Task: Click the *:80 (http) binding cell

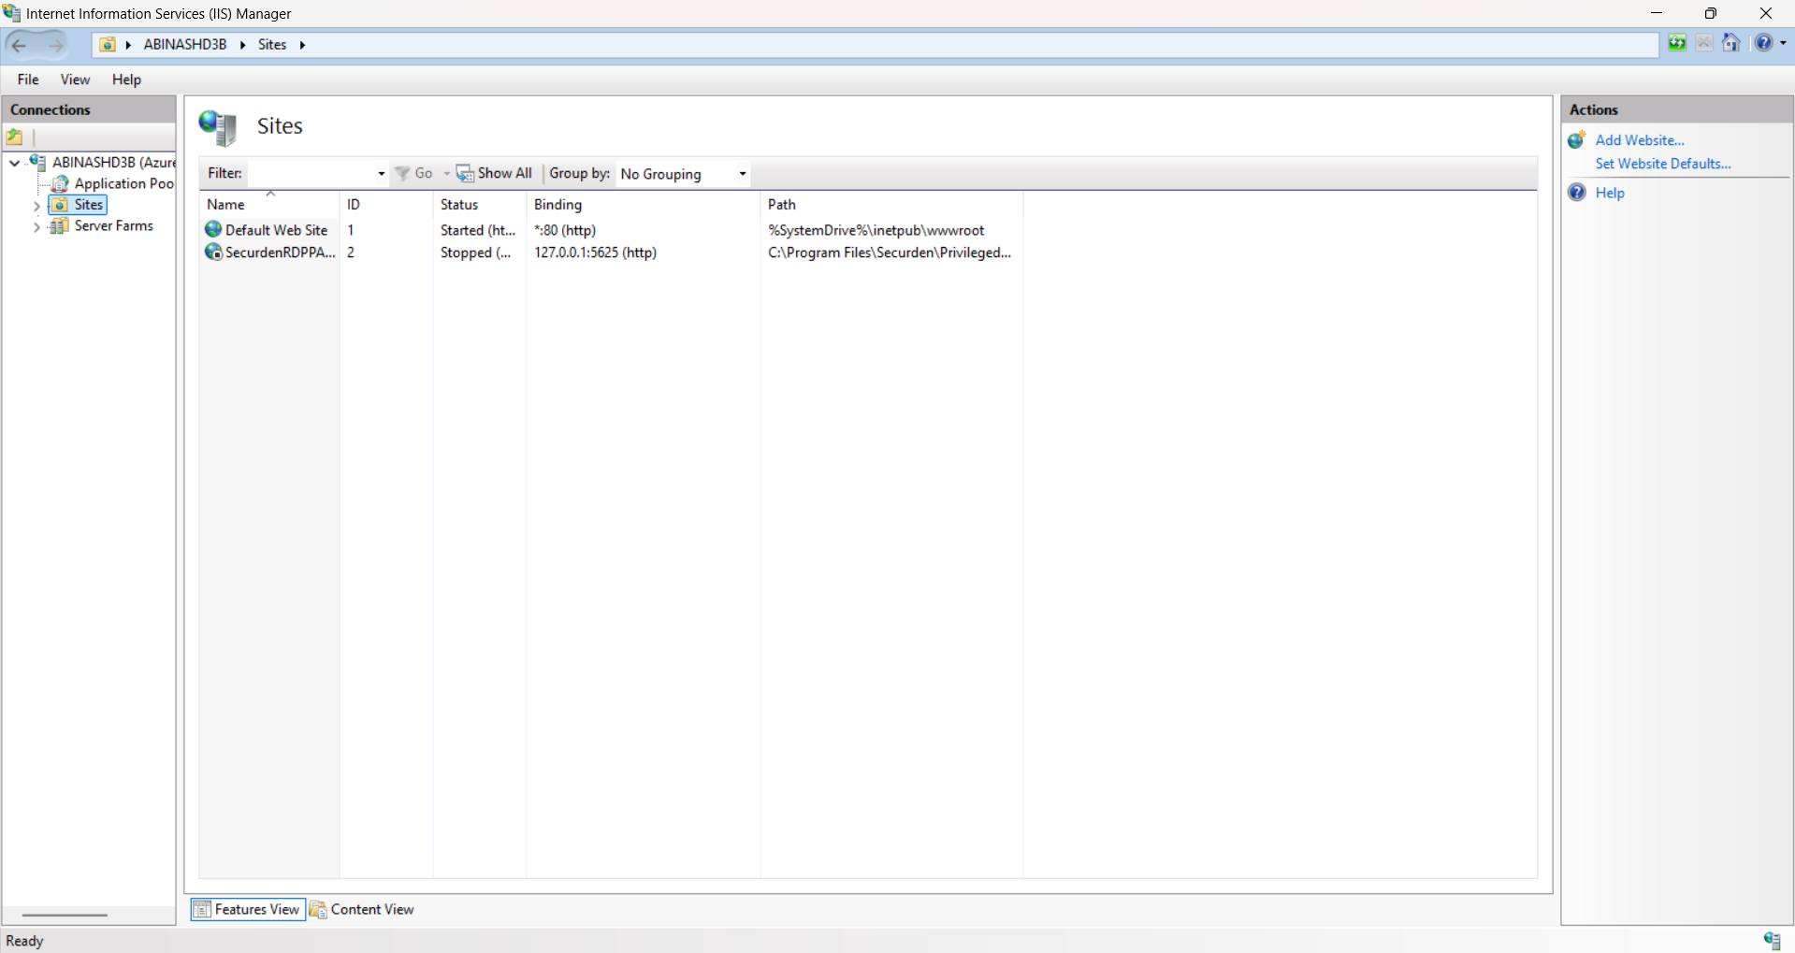Action: 565,230
